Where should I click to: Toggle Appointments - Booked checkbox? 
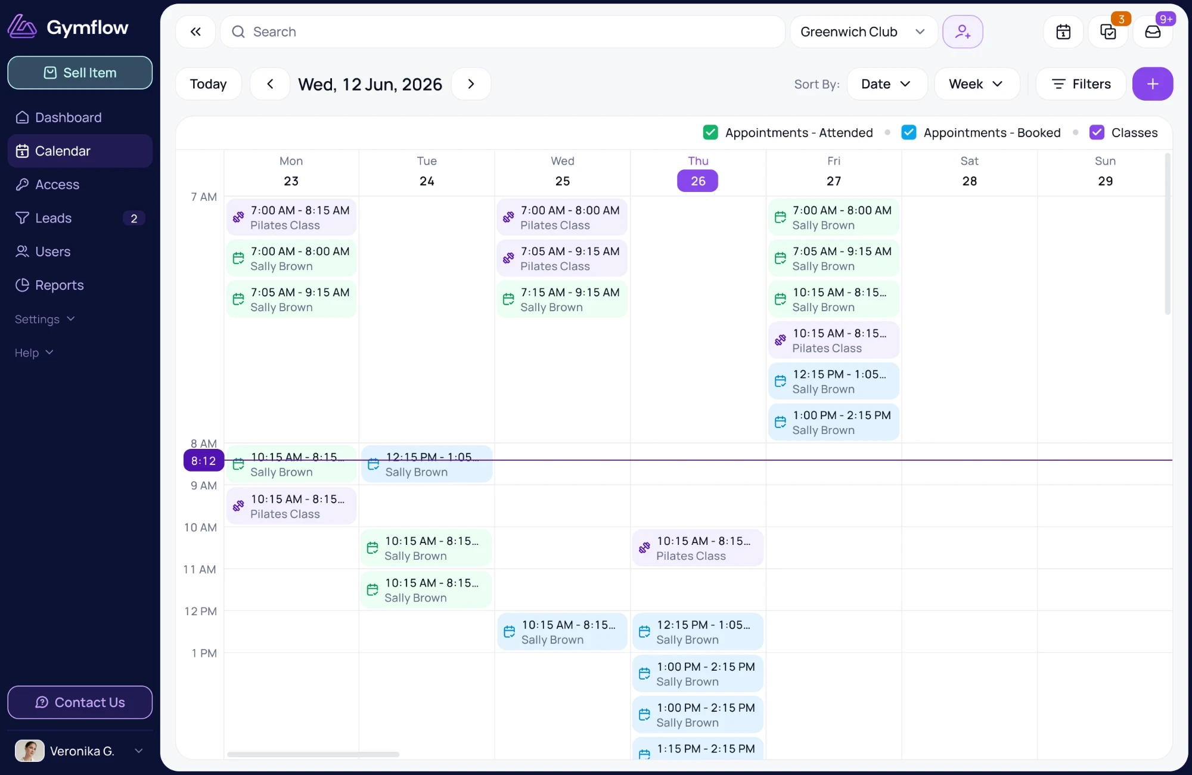(x=909, y=132)
